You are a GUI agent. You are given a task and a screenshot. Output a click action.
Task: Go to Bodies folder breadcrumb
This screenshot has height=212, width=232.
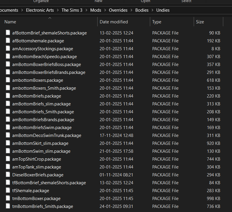tap(142, 10)
